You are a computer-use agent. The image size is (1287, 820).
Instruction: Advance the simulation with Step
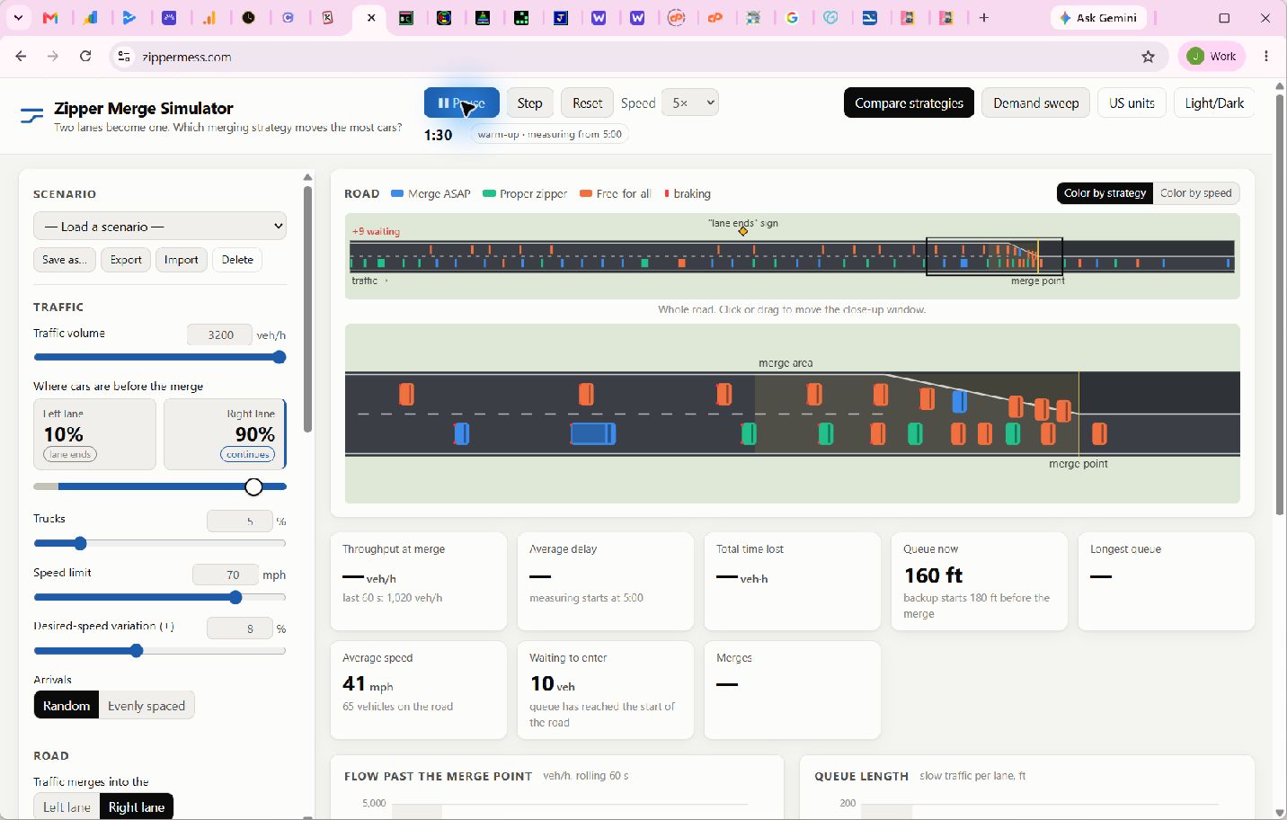[529, 102]
